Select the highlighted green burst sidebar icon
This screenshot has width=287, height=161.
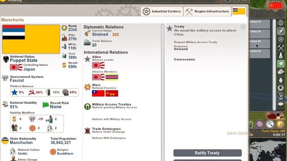[281, 64]
